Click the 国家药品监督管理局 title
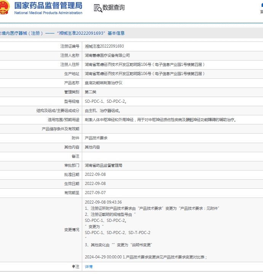This screenshot has width=263, height=274. click(x=48, y=6)
